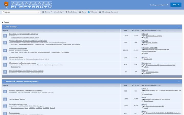Collapse the Сайт и форум category
Viewport: 184px width, 115px height.
coord(179,27)
